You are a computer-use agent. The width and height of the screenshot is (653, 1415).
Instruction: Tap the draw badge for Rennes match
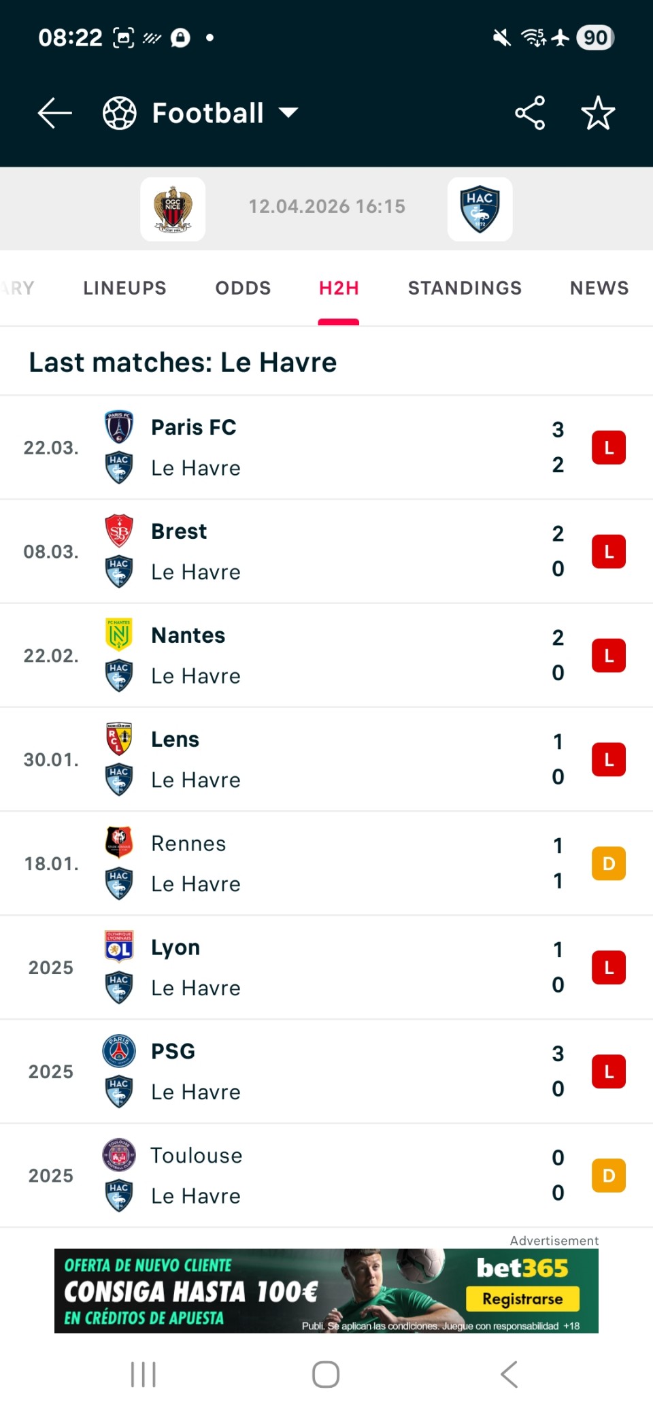click(x=608, y=863)
